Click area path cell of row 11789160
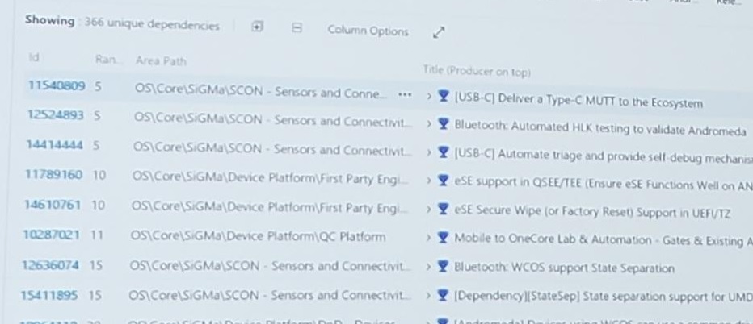This screenshot has height=324, width=753. (271, 177)
